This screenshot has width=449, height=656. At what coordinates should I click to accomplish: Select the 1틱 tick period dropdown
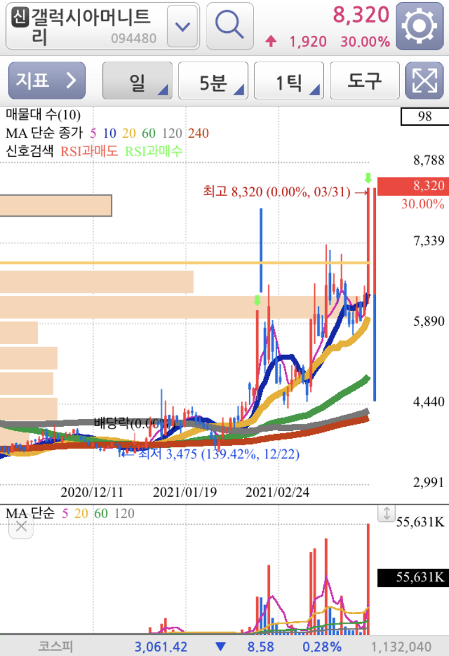pyautogui.click(x=289, y=81)
